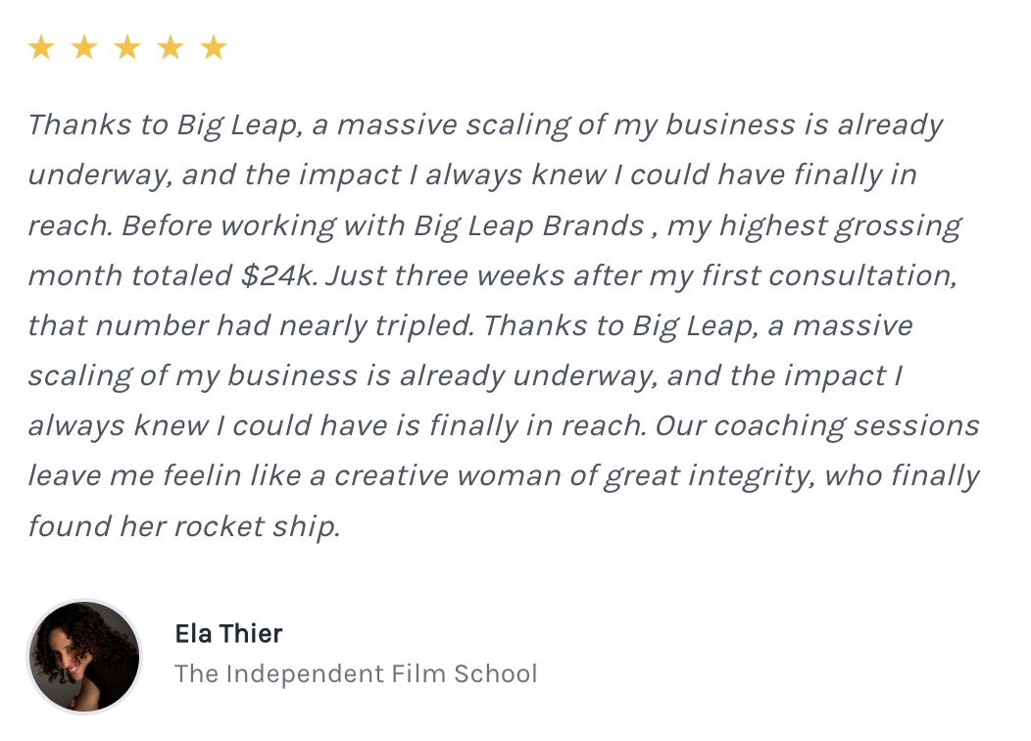The width and height of the screenshot is (1031, 741).
Task: Click the second gold star
Action: [84, 47]
